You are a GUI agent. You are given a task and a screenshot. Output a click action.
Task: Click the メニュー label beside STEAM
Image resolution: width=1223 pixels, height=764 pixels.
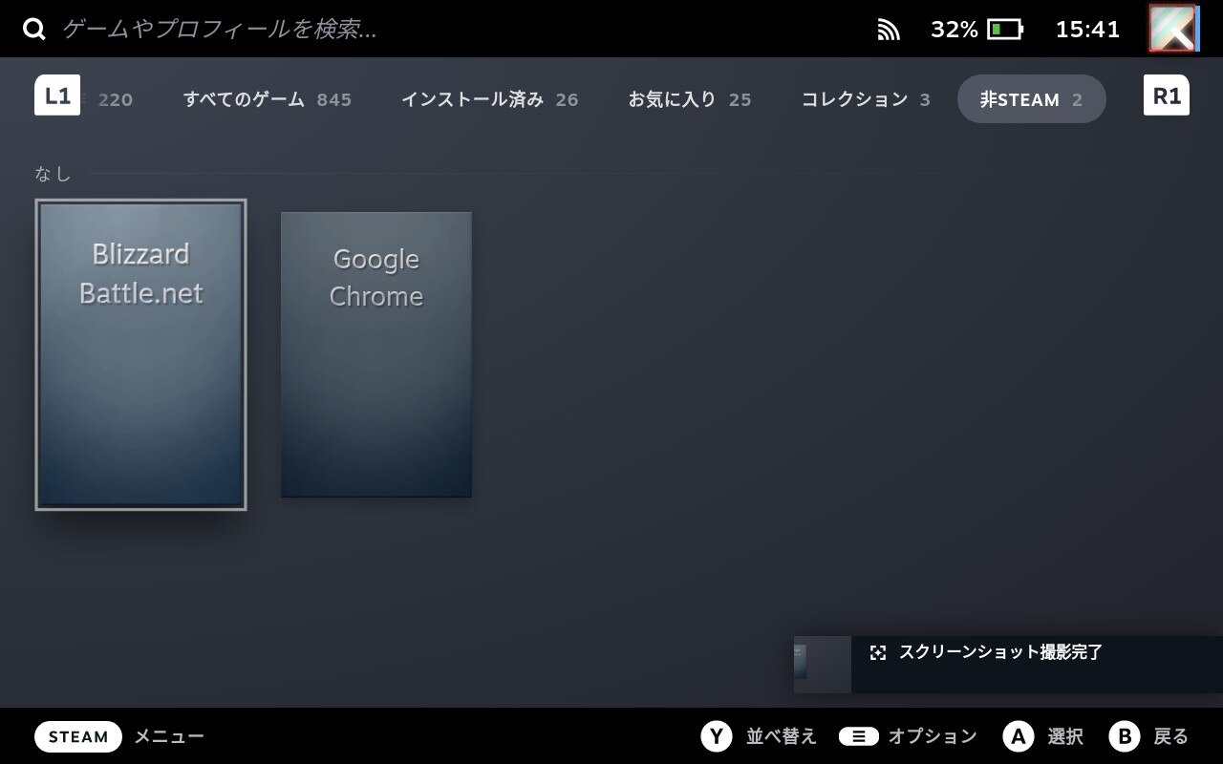click(x=169, y=736)
